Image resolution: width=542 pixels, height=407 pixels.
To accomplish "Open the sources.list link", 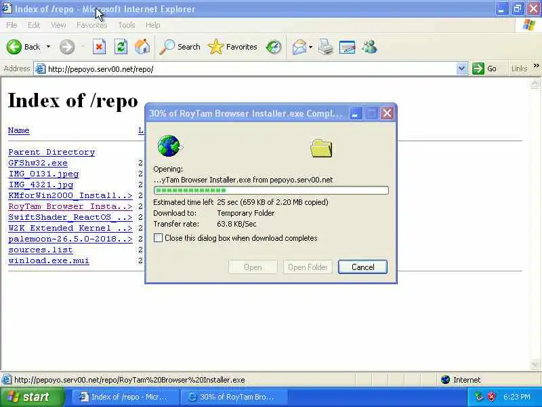I will coord(41,250).
